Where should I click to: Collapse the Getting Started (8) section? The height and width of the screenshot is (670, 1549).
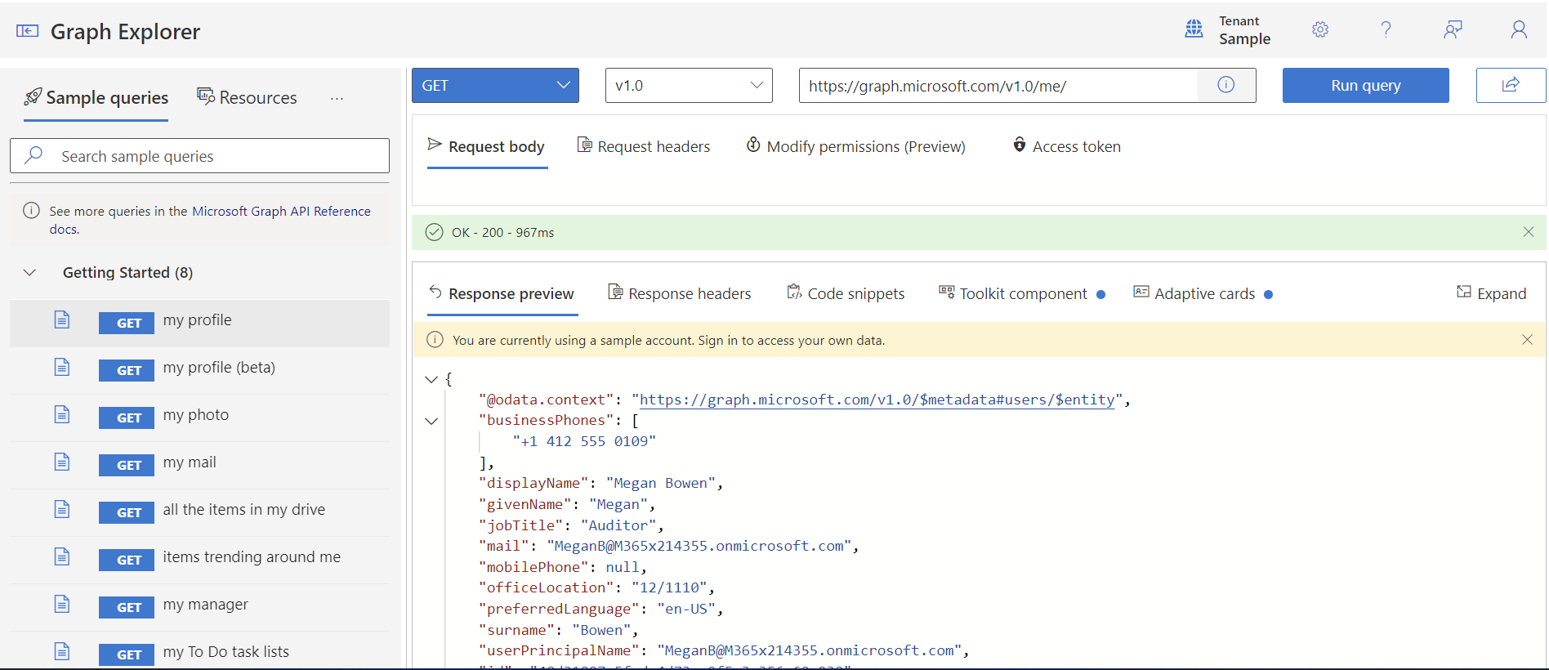coord(29,272)
